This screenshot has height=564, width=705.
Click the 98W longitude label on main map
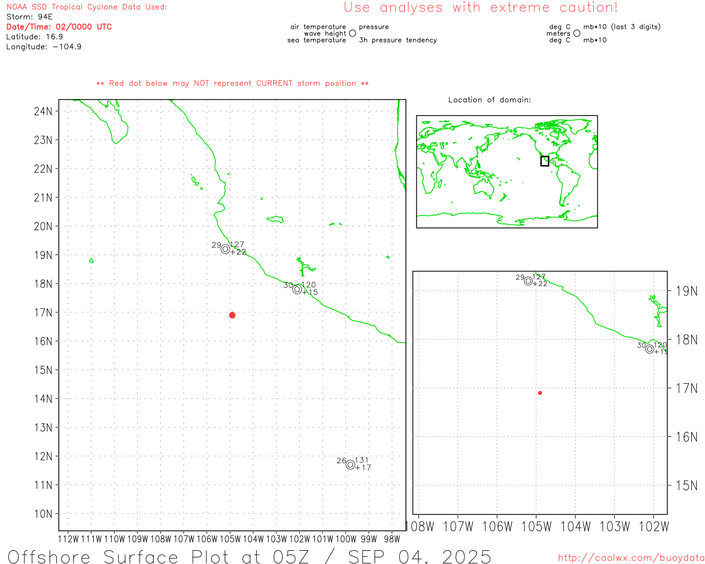click(392, 539)
